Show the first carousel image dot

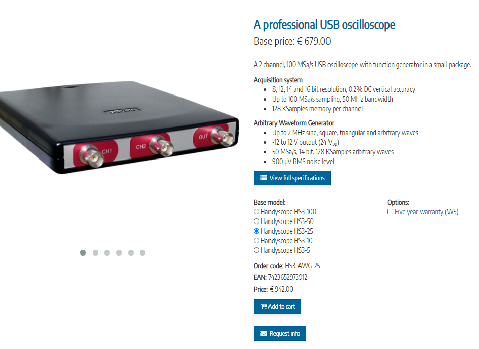[83, 252]
